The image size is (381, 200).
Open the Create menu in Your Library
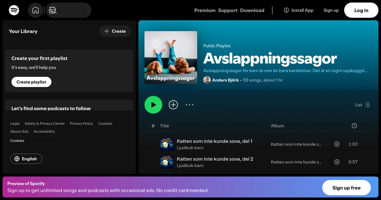click(115, 31)
